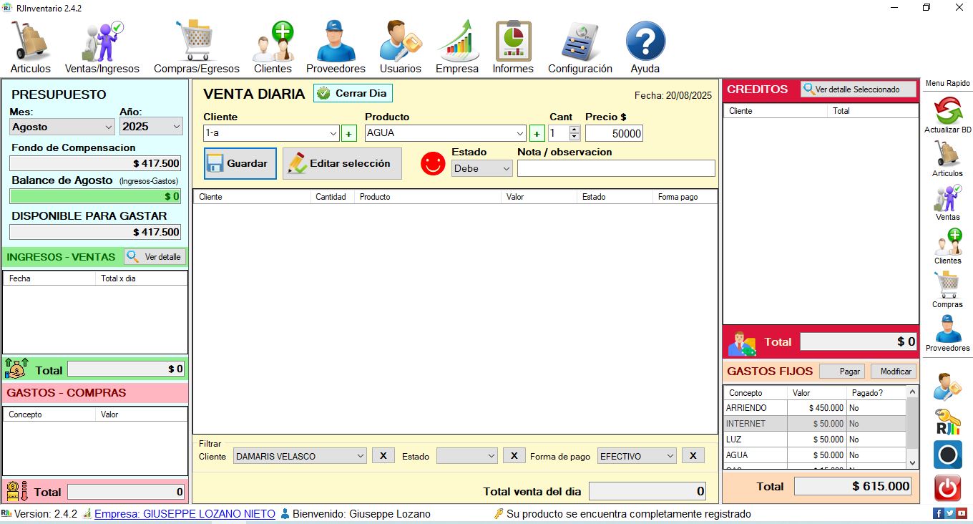This screenshot has width=973, height=524.
Task: Open the Informes reports icon
Action: pyautogui.click(x=513, y=47)
